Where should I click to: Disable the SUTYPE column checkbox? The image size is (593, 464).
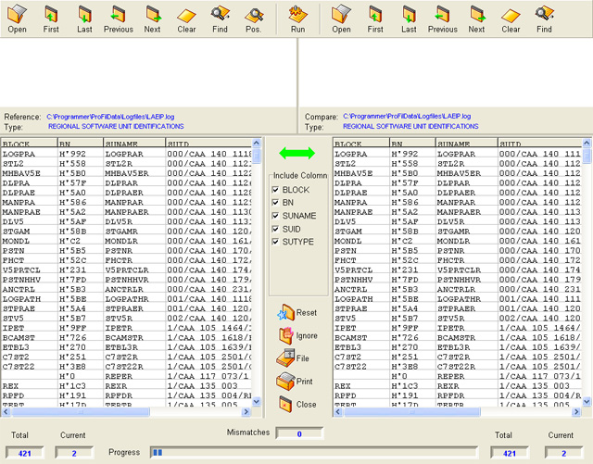click(x=276, y=240)
